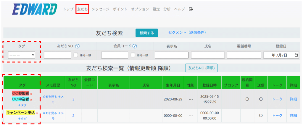Click the 検索する button
The height and width of the screenshot is (125, 303).
(x=147, y=33)
